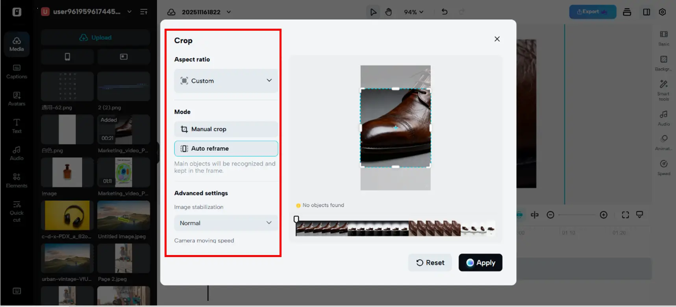Zoom out timeline with minus icon
This screenshot has height=307, width=676.
tap(550, 215)
